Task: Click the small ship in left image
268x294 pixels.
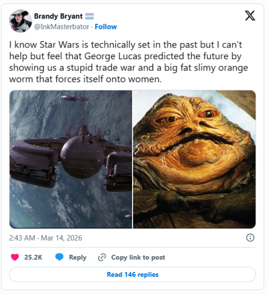Action: tap(75, 98)
